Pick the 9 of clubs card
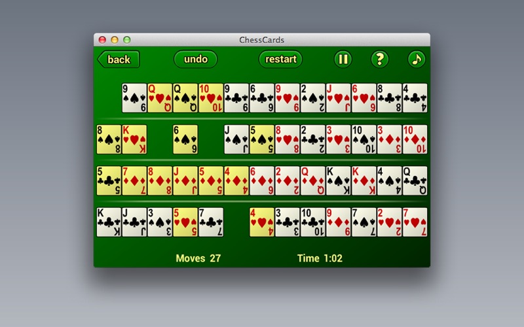The image size is (524, 327). click(236, 97)
